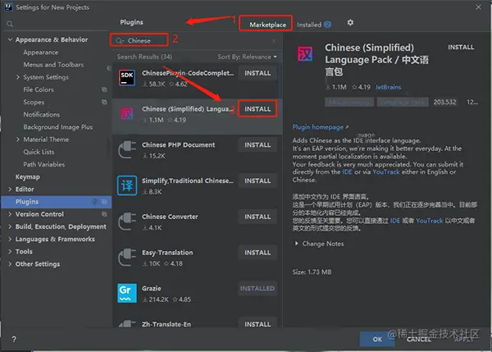Open Notifications settings
The width and height of the screenshot is (492, 352).
pos(42,115)
